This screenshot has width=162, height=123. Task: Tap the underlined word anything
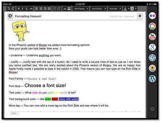click(44, 55)
